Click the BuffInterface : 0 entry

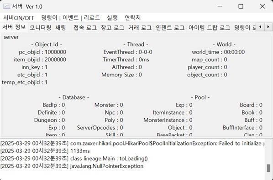point(243,128)
